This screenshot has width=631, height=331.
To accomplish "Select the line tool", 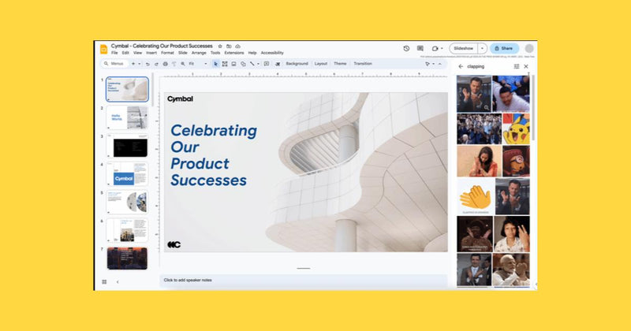I will pos(252,64).
